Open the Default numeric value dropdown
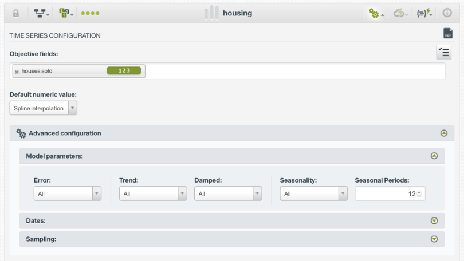 (44, 108)
